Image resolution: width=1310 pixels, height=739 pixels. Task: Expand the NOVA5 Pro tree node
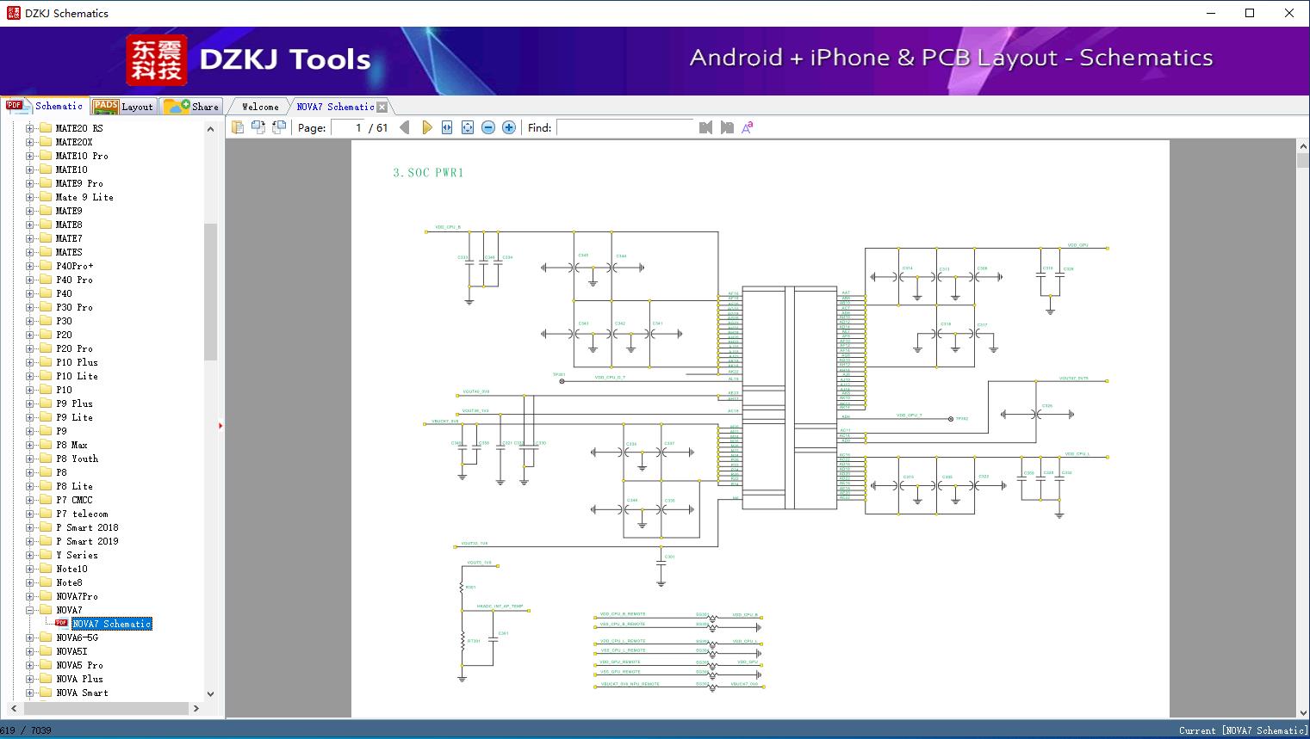30,665
